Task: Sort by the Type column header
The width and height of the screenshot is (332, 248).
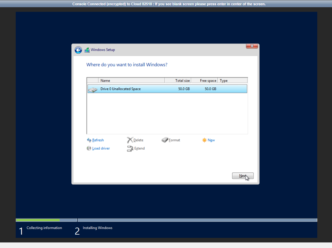Action: pos(233,80)
